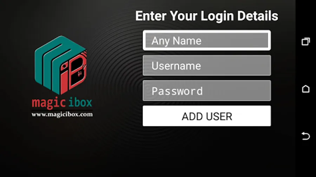Image resolution: width=316 pixels, height=177 pixels.
Task: Click the red 'magic' wordmark
Action: pos(48,103)
